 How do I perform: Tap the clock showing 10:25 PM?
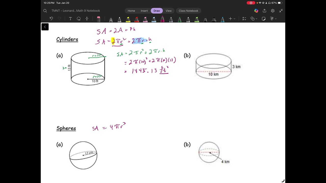(x=49, y=3)
